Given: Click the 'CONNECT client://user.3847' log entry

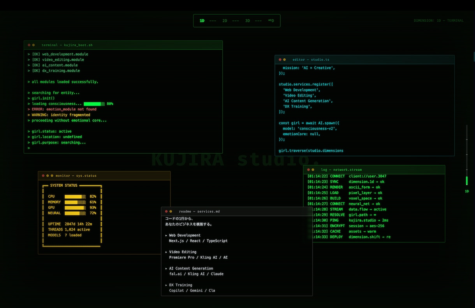Looking at the screenshot, I should [347, 176].
